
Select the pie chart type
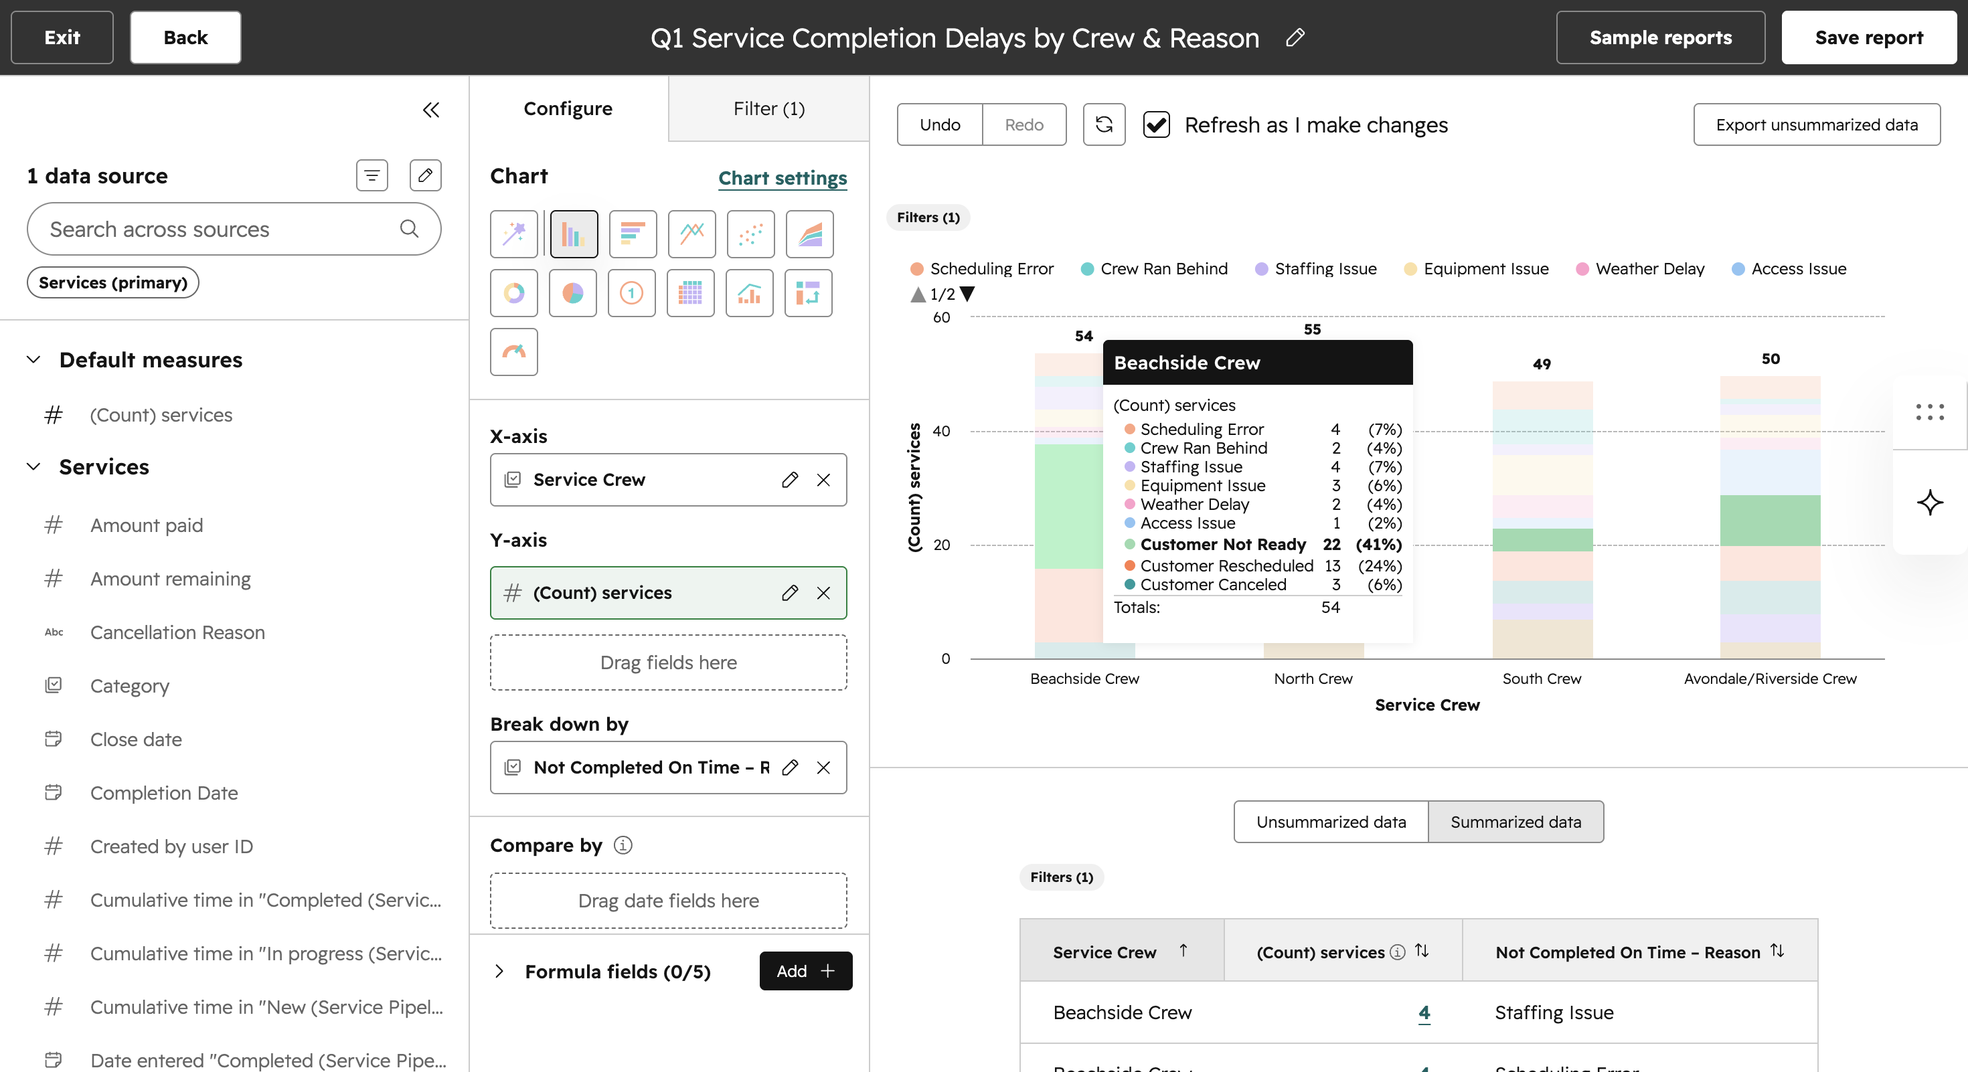tap(573, 292)
